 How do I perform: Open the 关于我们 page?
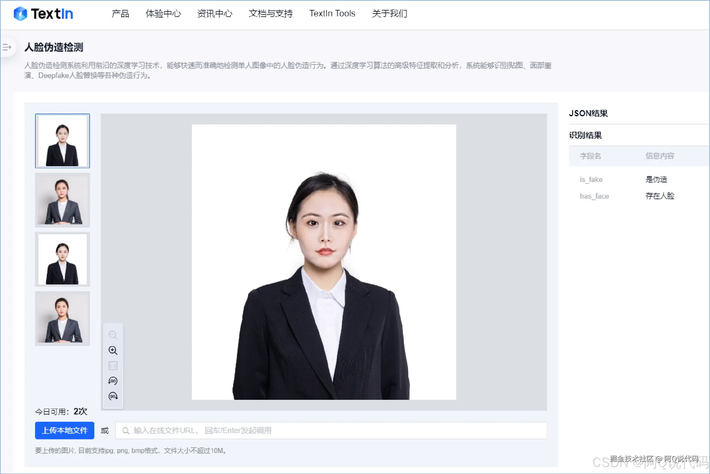pyautogui.click(x=389, y=14)
